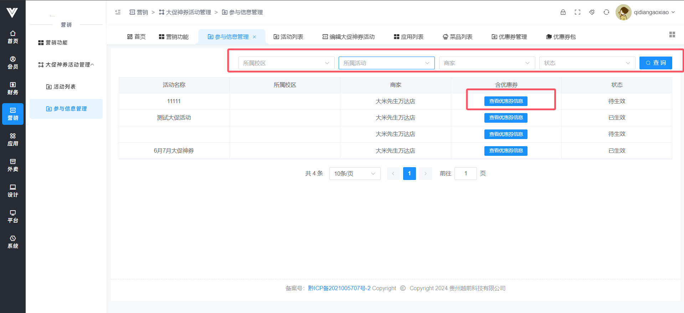This screenshot has height=313, width=684.
Task: Open the 财务 sidebar section
Action: pyautogui.click(x=13, y=88)
